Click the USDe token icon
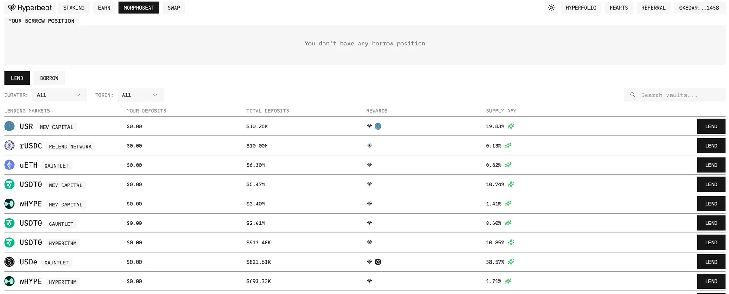This screenshot has width=729, height=294. pos(9,262)
